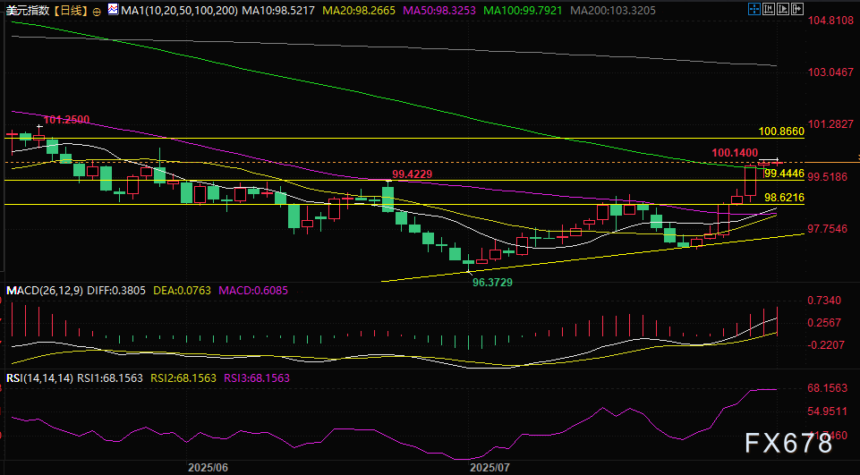Click the circle-minus icon beside 日线
Viewport: 860px width, 475px height.
click(97, 11)
